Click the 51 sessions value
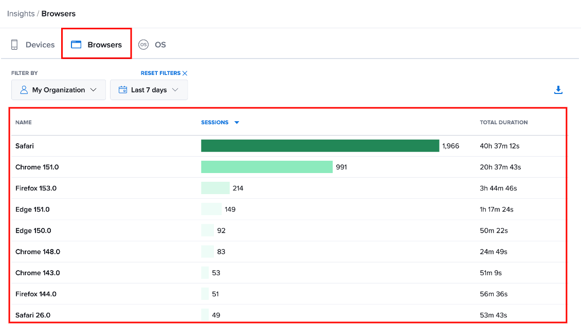This screenshot has height=324, width=581. 215,294
